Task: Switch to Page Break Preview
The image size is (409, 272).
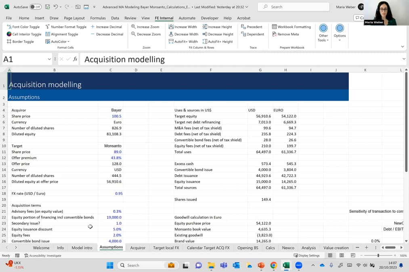Action: 353,255
